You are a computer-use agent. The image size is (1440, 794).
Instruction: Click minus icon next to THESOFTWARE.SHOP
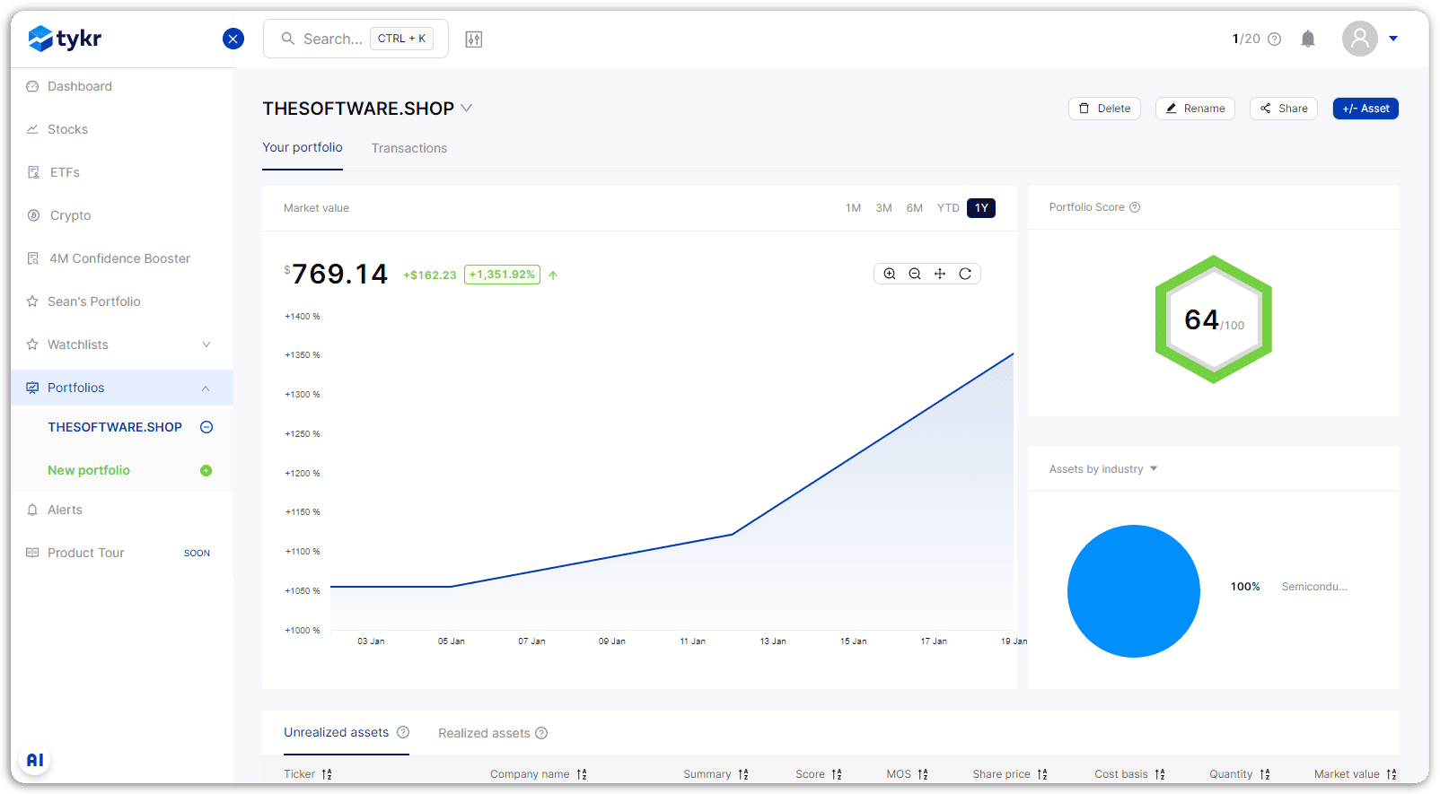(x=206, y=427)
